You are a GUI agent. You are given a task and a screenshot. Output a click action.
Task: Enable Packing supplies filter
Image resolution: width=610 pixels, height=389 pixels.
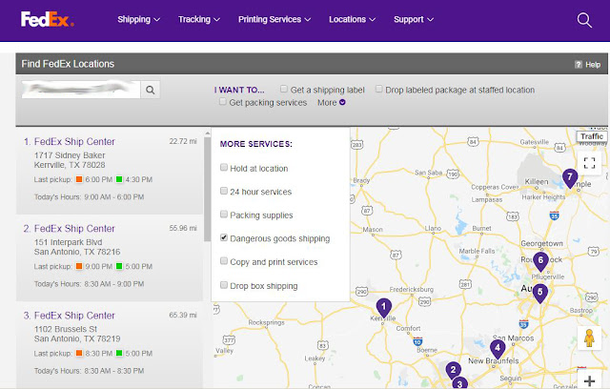pos(224,214)
